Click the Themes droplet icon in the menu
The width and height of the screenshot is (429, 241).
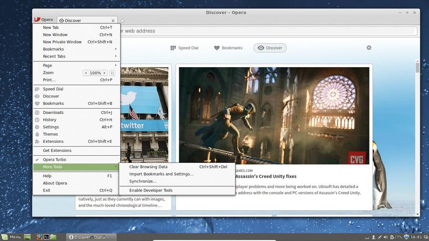click(37, 134)
